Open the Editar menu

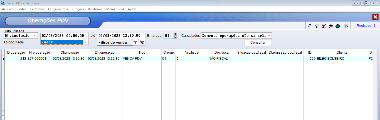(x=22, y=9)
